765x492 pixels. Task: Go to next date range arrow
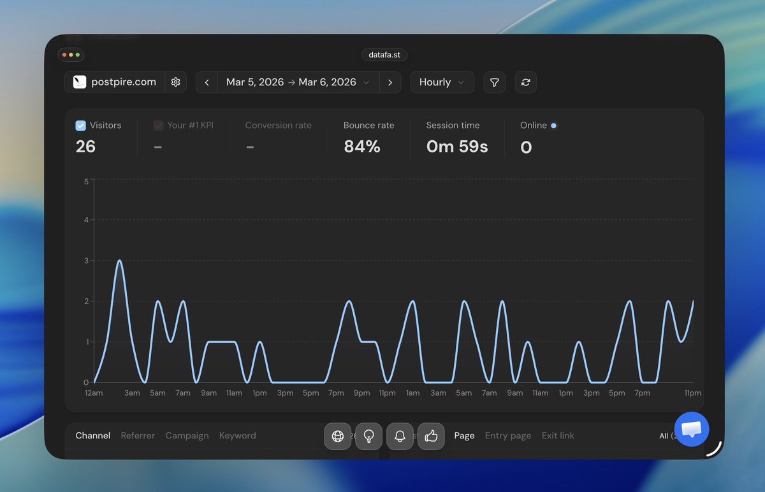pyautogui.click(x=390, y=82)
